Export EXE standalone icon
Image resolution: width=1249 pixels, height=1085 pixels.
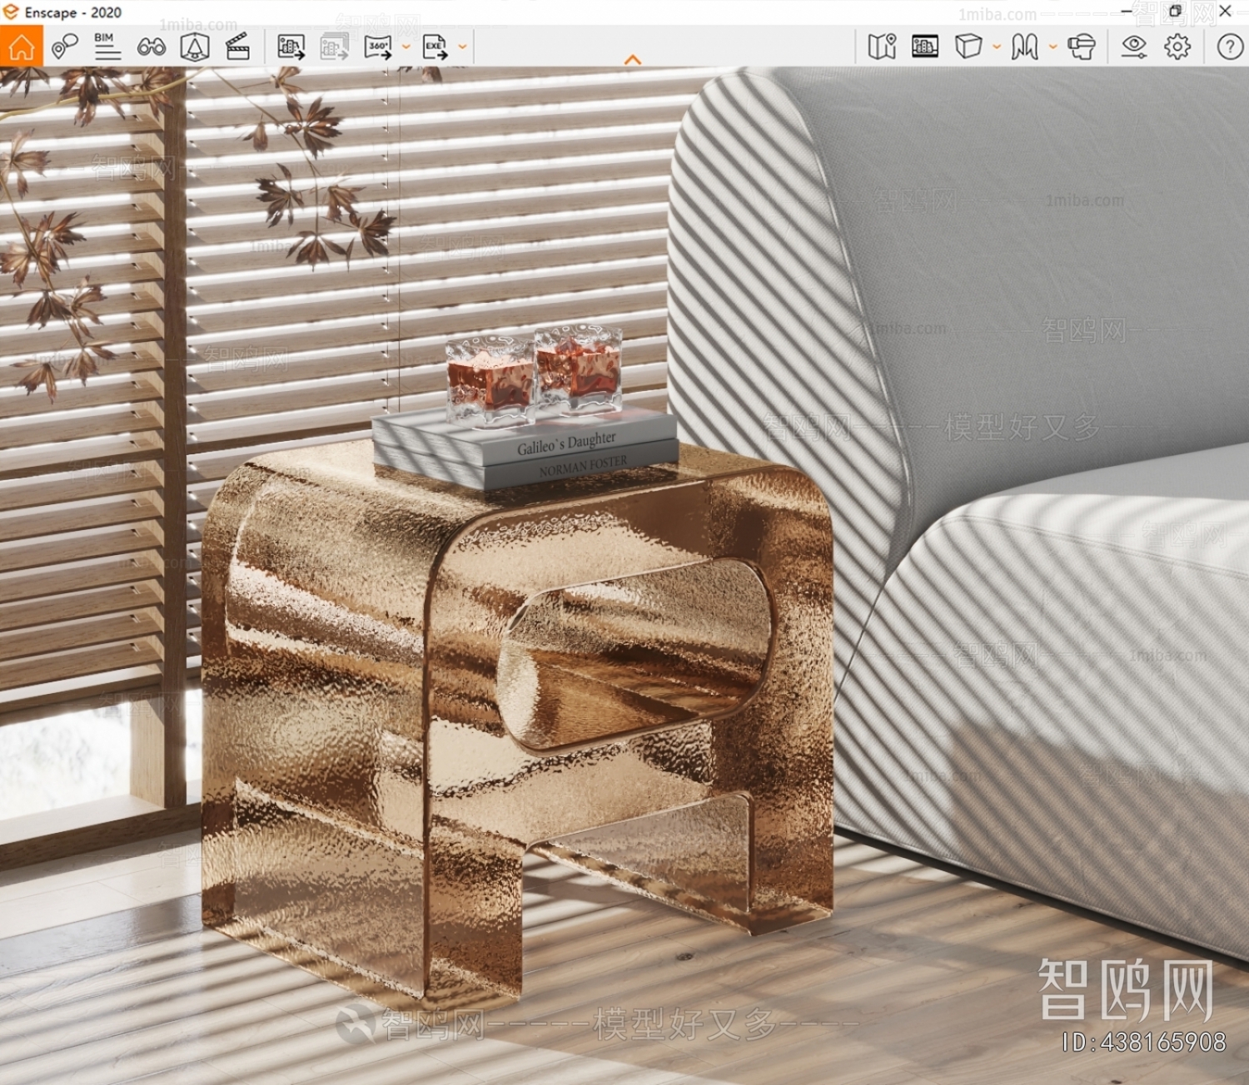(x=435, y=47)
